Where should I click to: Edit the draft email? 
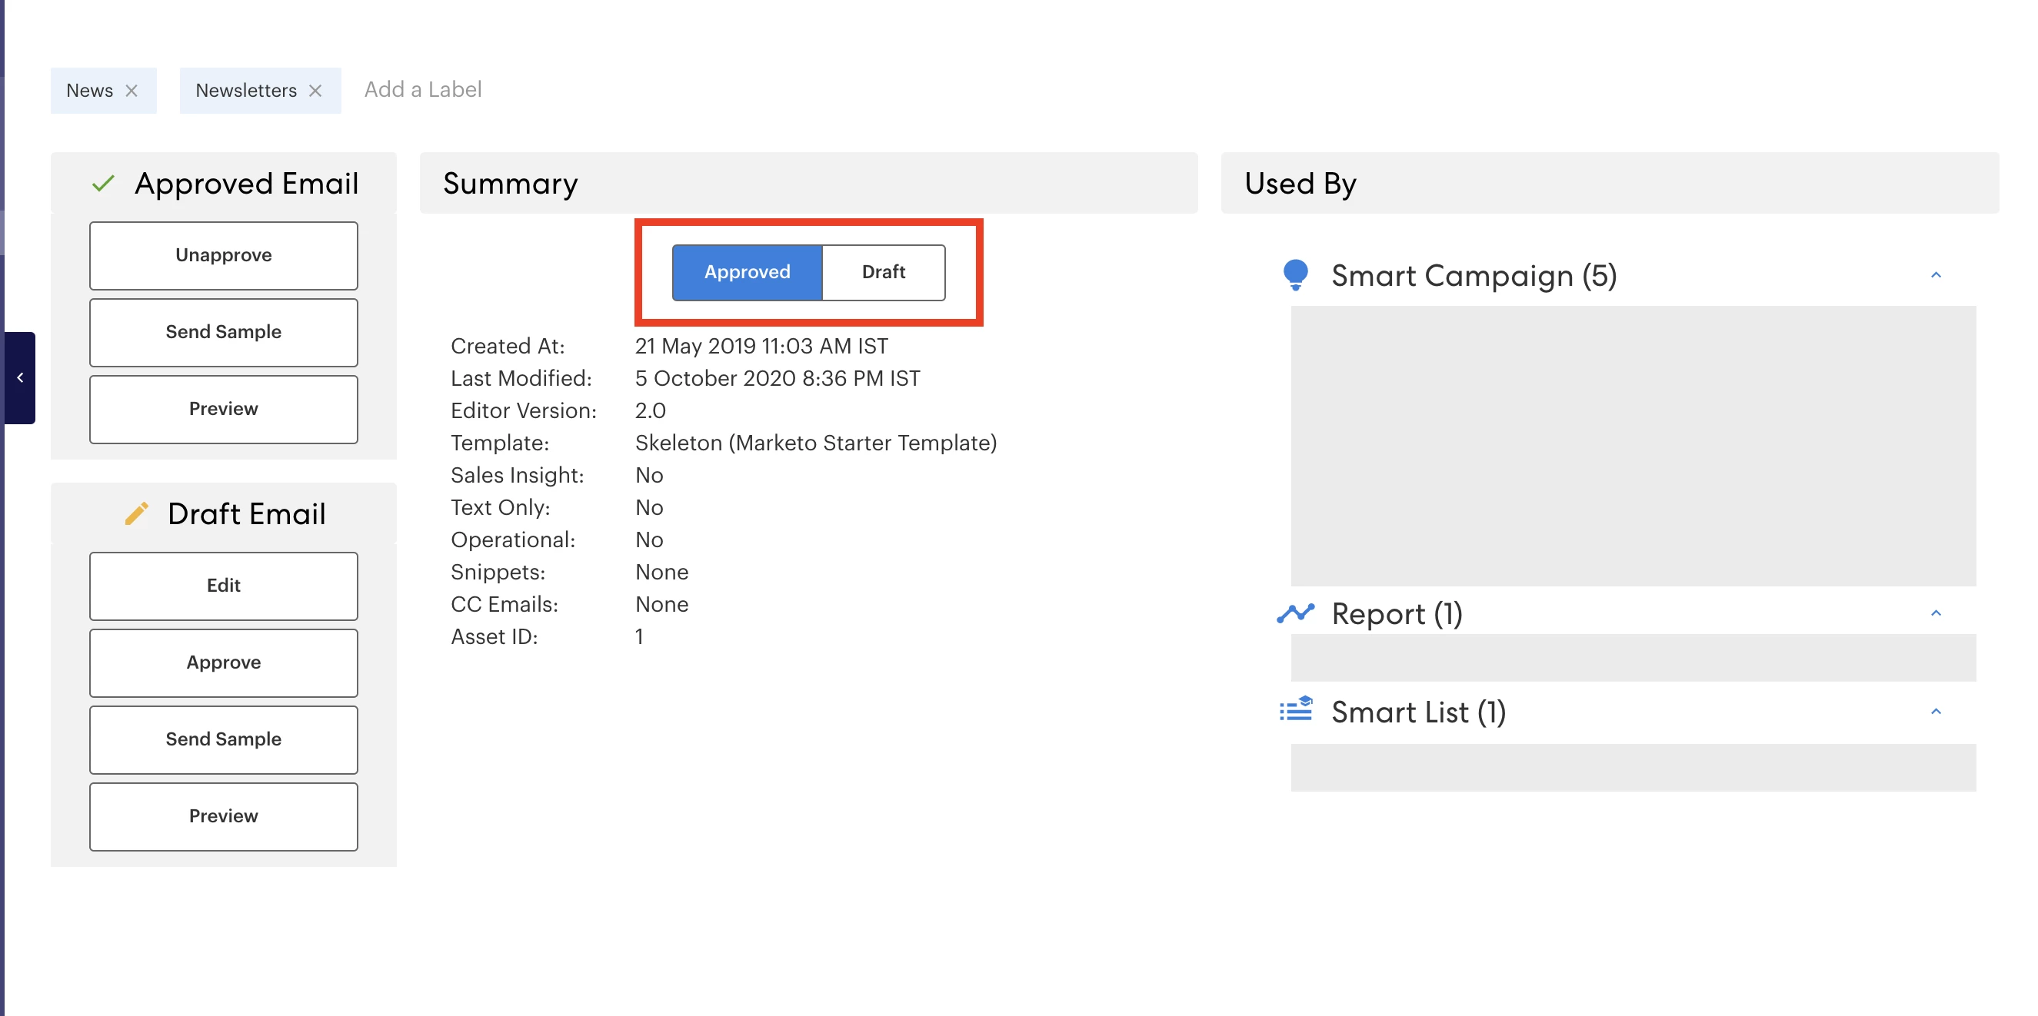[x=223, y=586]
